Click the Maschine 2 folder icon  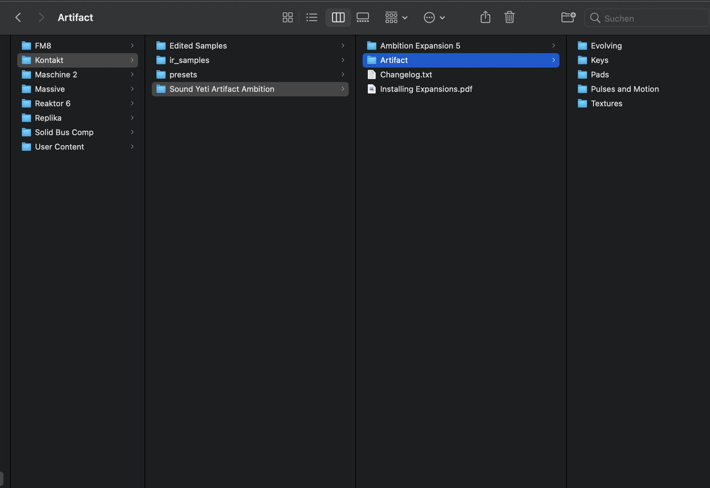pos(26,74)
